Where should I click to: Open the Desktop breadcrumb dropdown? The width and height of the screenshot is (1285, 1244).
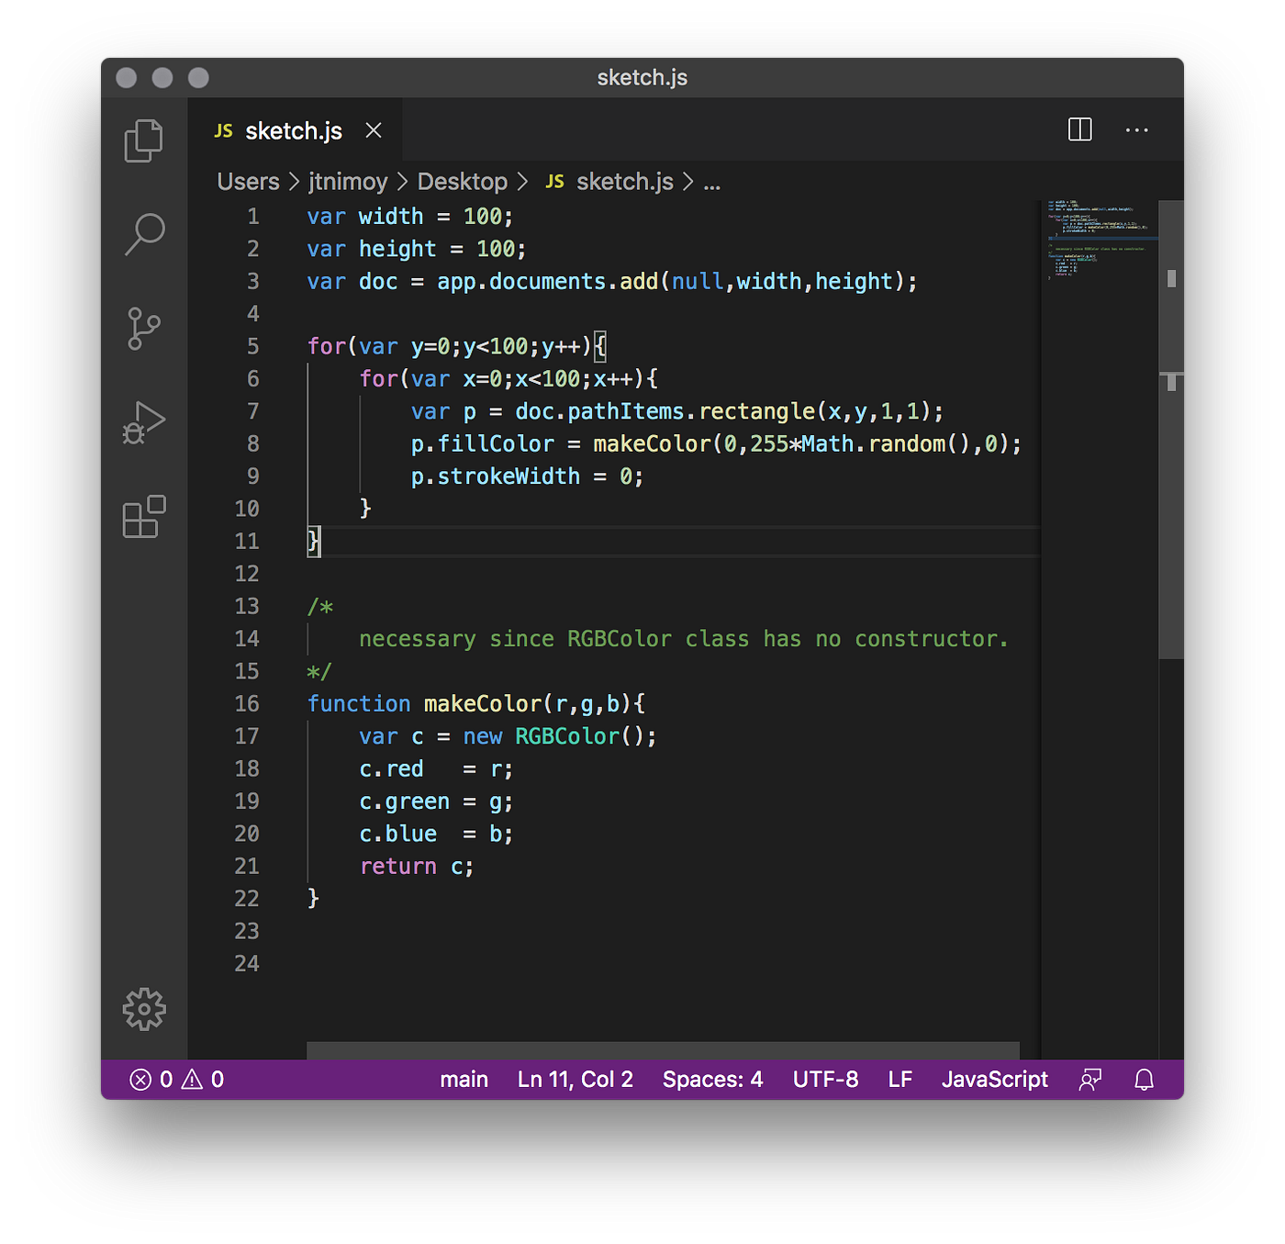click(x=463, y=182)
